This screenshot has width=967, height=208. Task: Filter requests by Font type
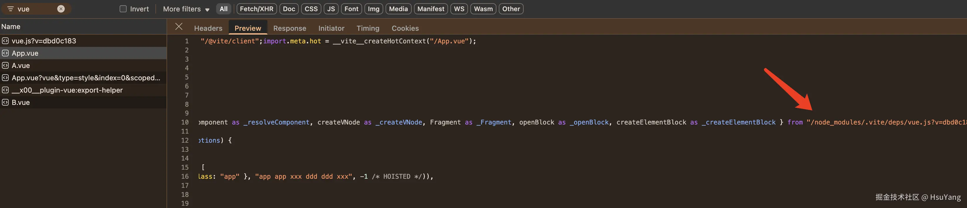click(351, 9)
